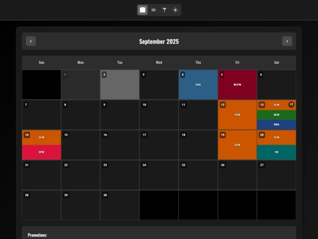The image size is (318, 239).
Task: Toggle the light/dark theme sun icon
Action: 175,10
